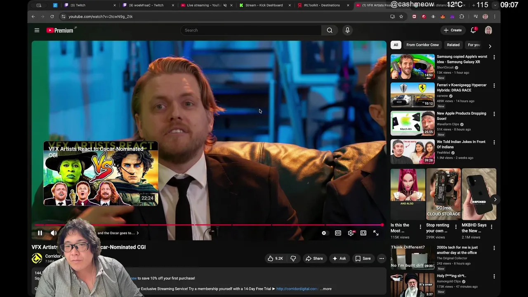Click the search magnifier button
This screenshot has width=528, height=297.
(330, 30)
